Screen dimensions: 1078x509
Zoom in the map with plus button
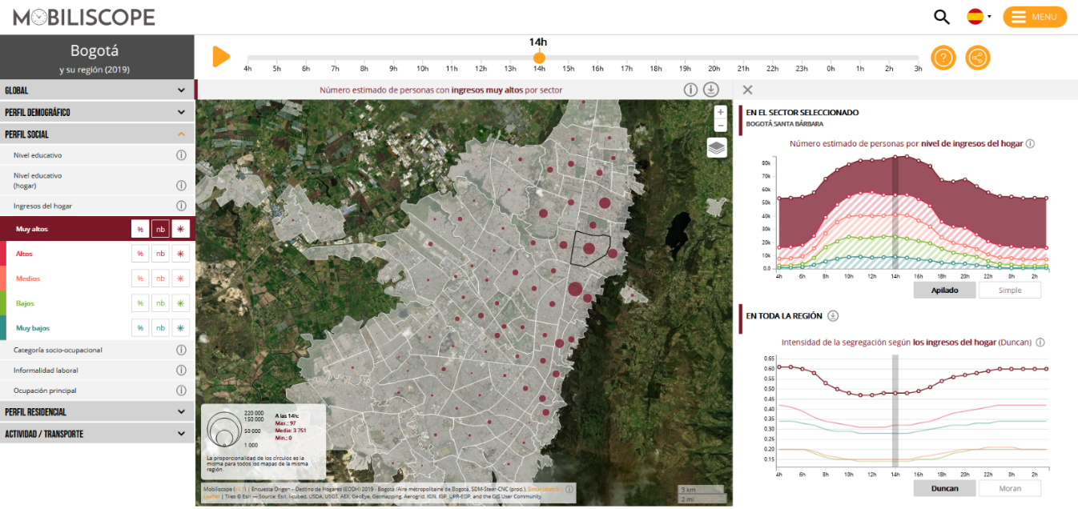[x=721, y=112]
